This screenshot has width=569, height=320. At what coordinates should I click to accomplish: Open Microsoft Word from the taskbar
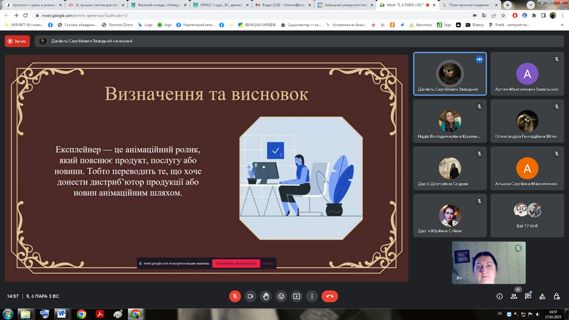[62, 314]
